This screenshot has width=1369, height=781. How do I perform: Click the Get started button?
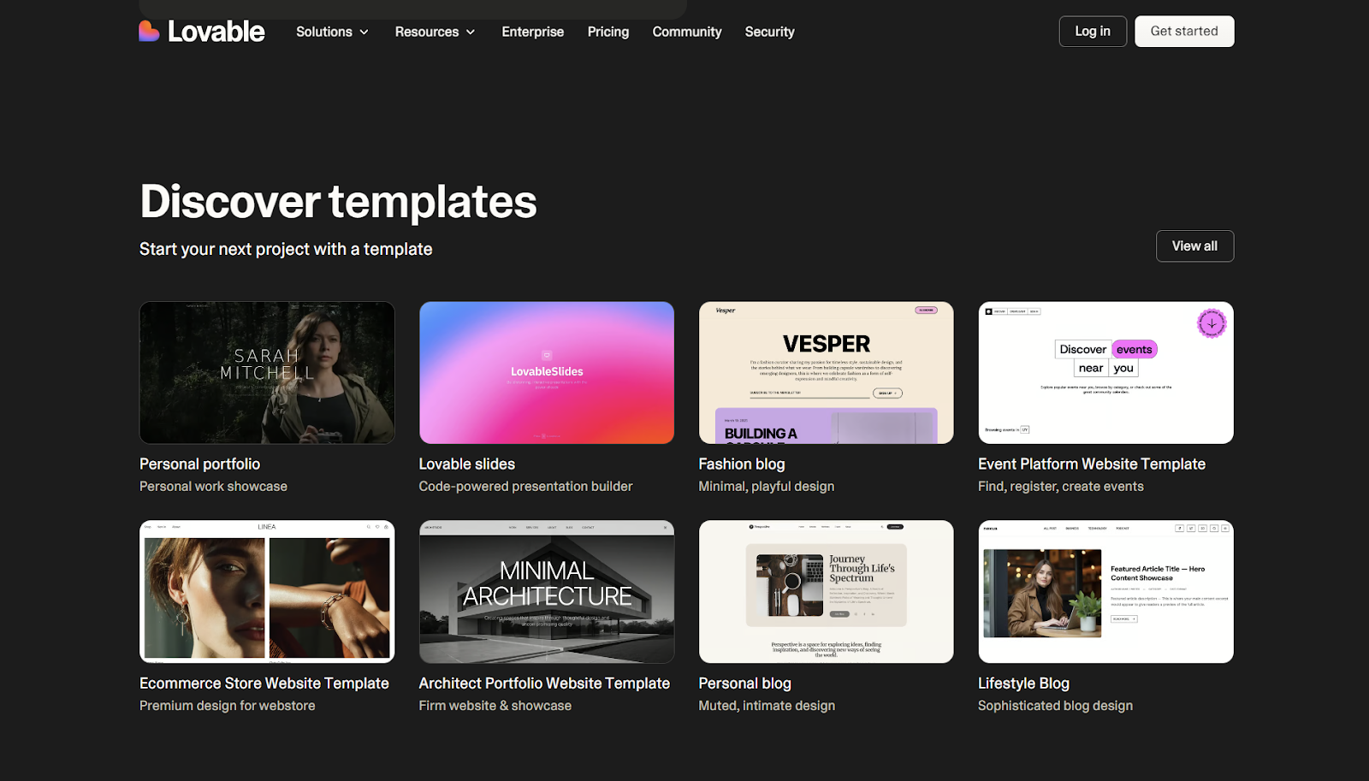[1183, 32]
